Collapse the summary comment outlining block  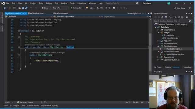coord(19,37)
